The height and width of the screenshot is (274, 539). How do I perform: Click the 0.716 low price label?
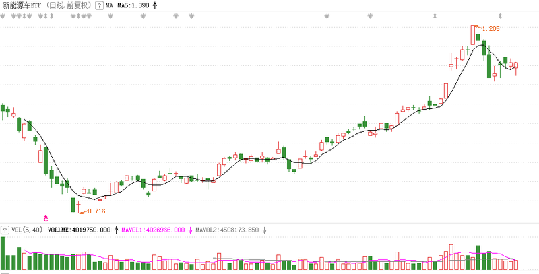(96, 211)
